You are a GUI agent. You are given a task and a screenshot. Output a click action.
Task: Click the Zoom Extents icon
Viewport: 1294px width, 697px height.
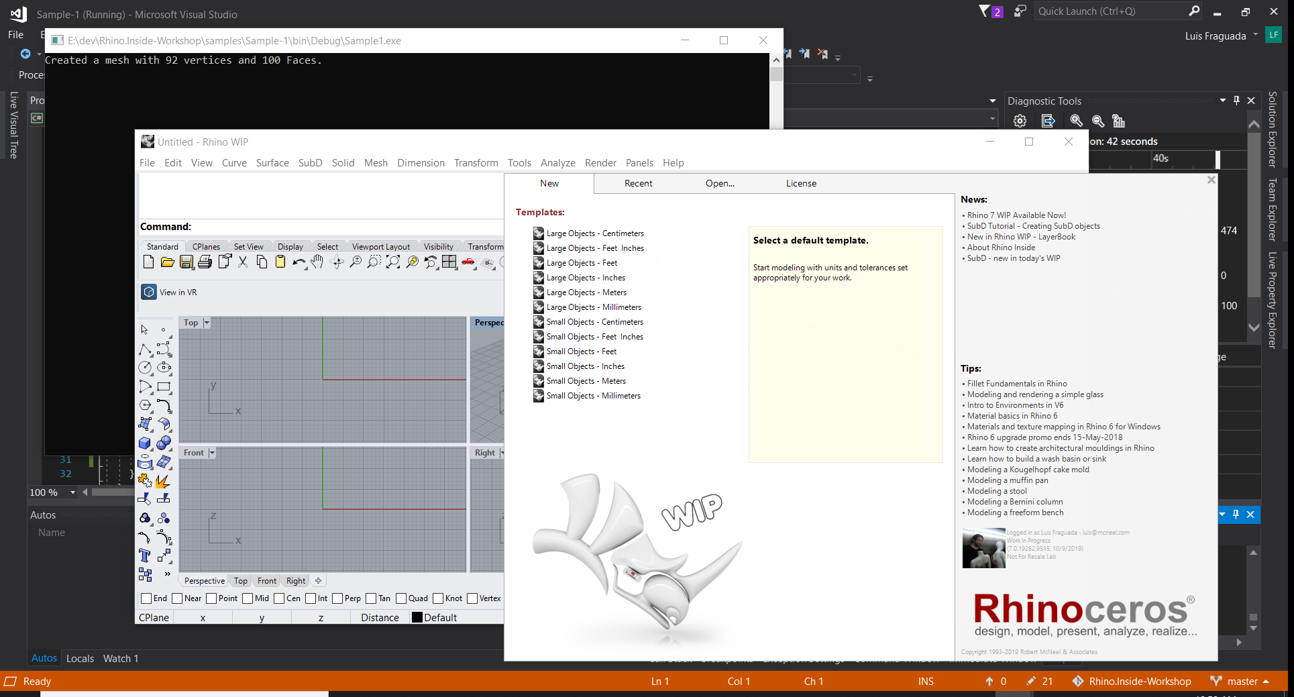393,262
